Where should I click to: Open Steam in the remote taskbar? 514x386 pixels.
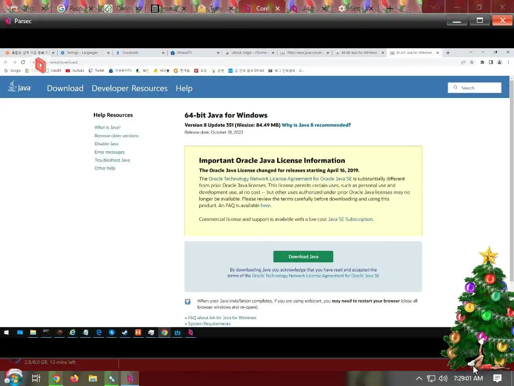click(x=125, y=333)
